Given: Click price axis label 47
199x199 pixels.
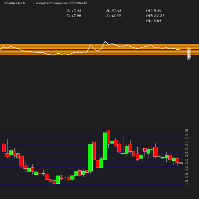Looking at the screenshot, I should 187,163.
